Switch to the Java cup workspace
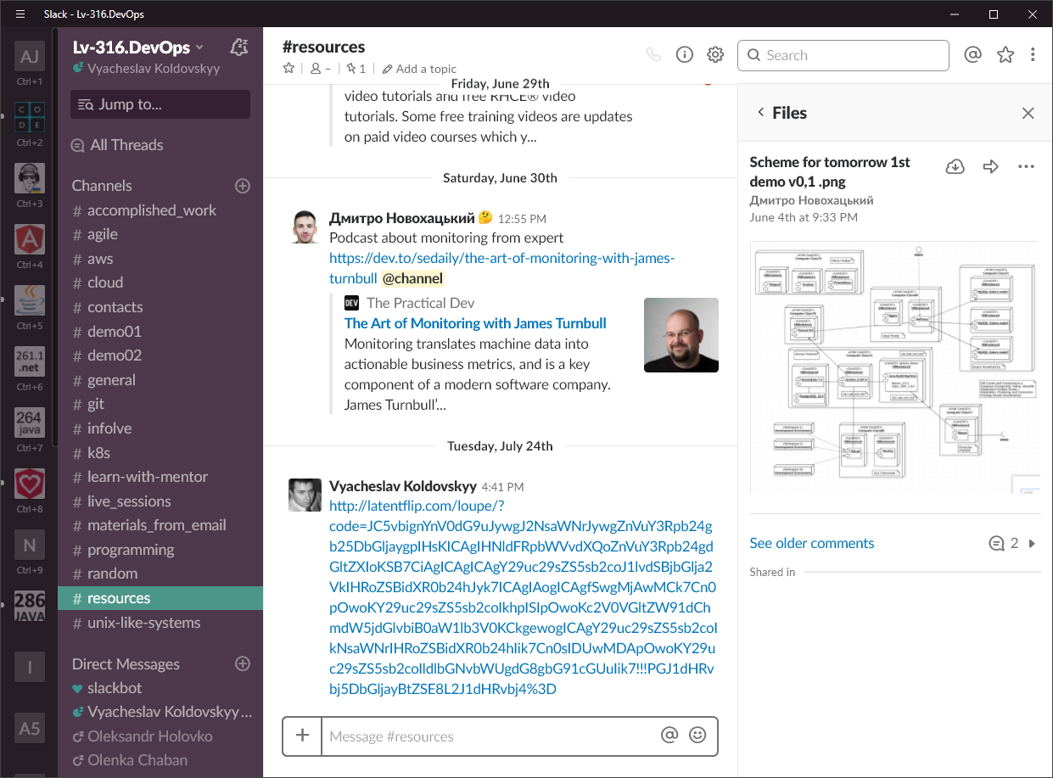This screenshot has height=778, width=1053. tap(30, 301)
